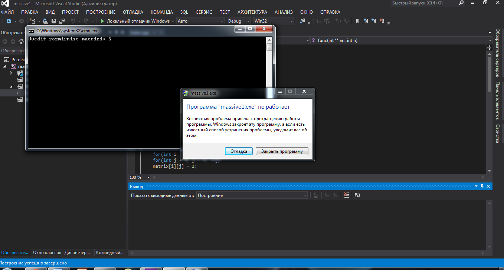Click the Закрыть программу button
Viewport: 504px width, 270px height.
pyautogui.click(x=282, y=151)
